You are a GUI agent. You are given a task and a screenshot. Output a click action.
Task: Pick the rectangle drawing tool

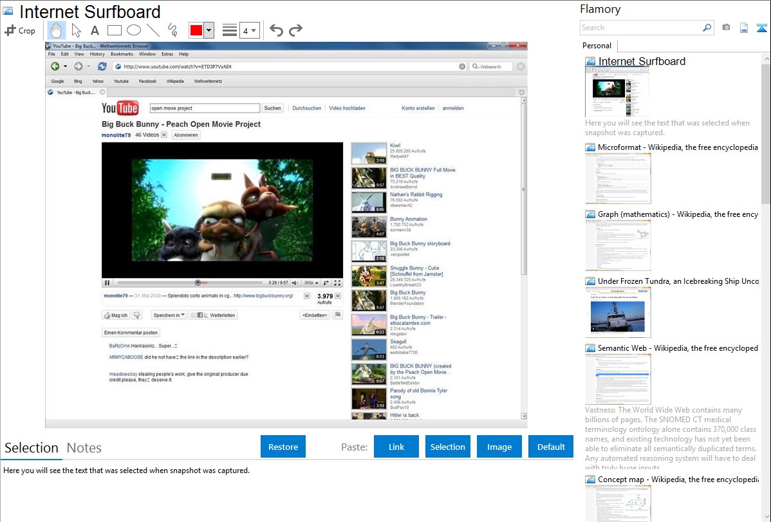point(114,30)
